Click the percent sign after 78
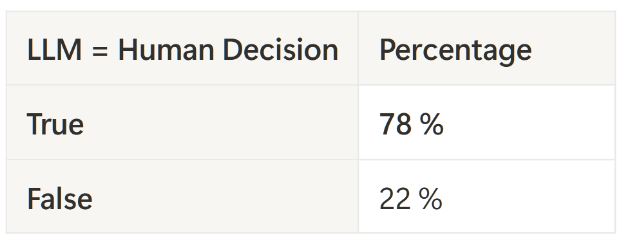The height and width of the screenshot is (249, 630). [432, 125]
